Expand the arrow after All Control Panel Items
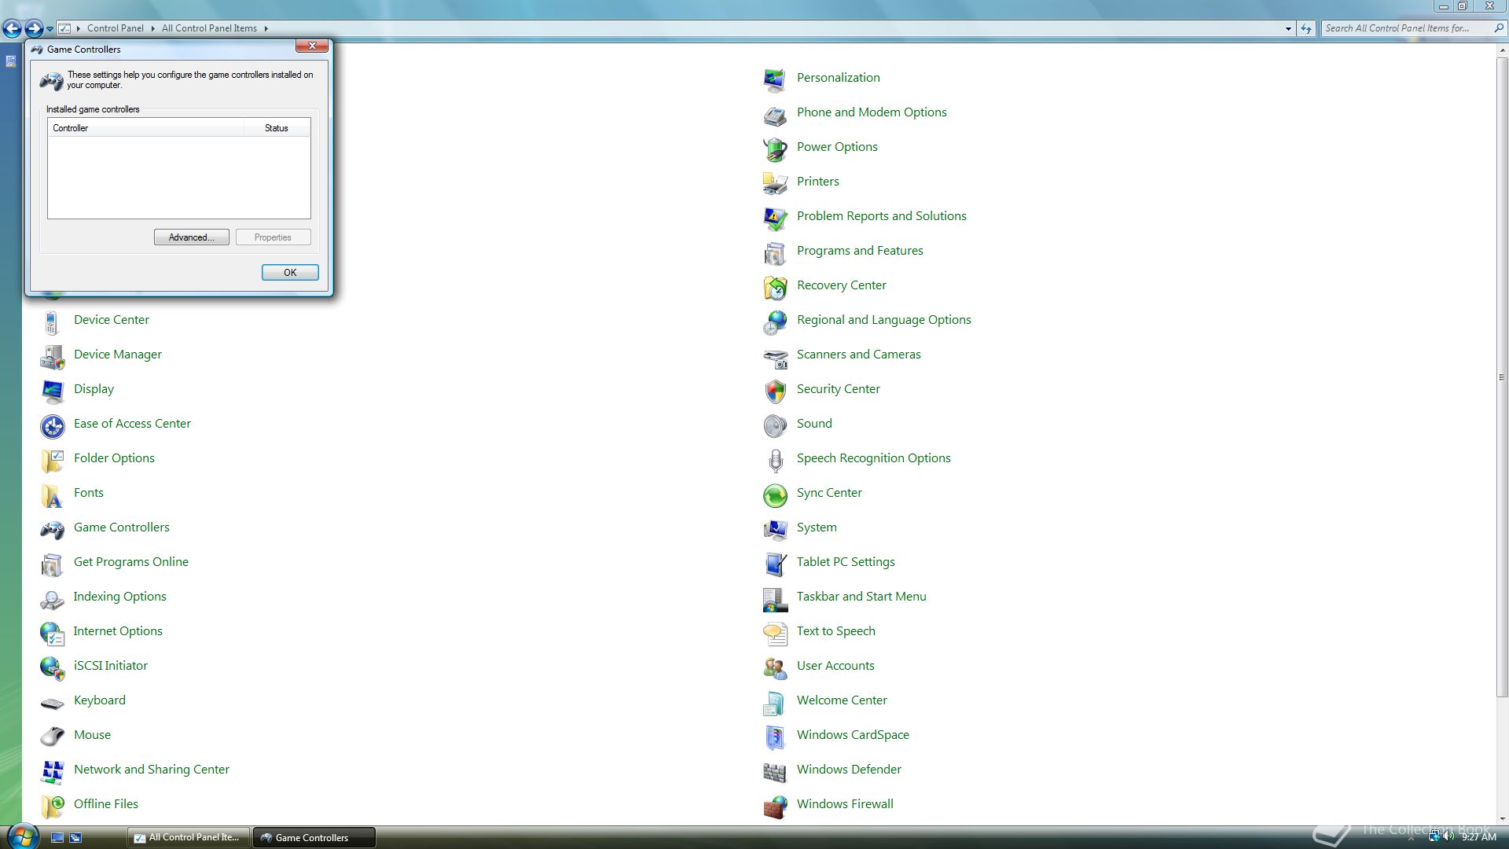 point(266,28)
